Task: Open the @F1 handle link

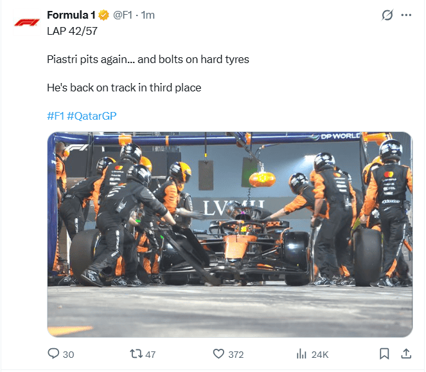Action: pos(122,15)
